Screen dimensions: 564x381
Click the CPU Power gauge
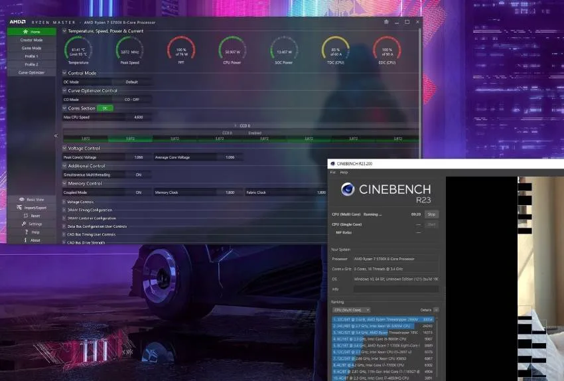click(232, 50)
